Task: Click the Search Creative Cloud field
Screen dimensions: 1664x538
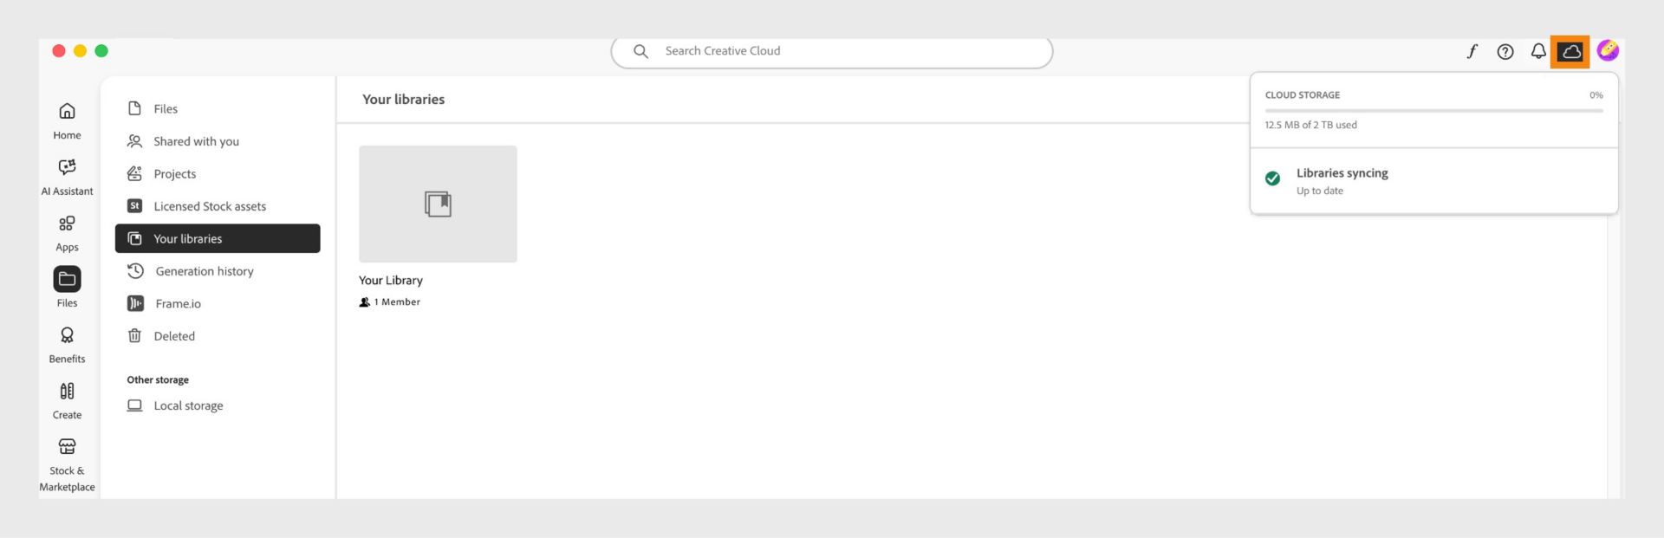Action: tap(832, 51)
